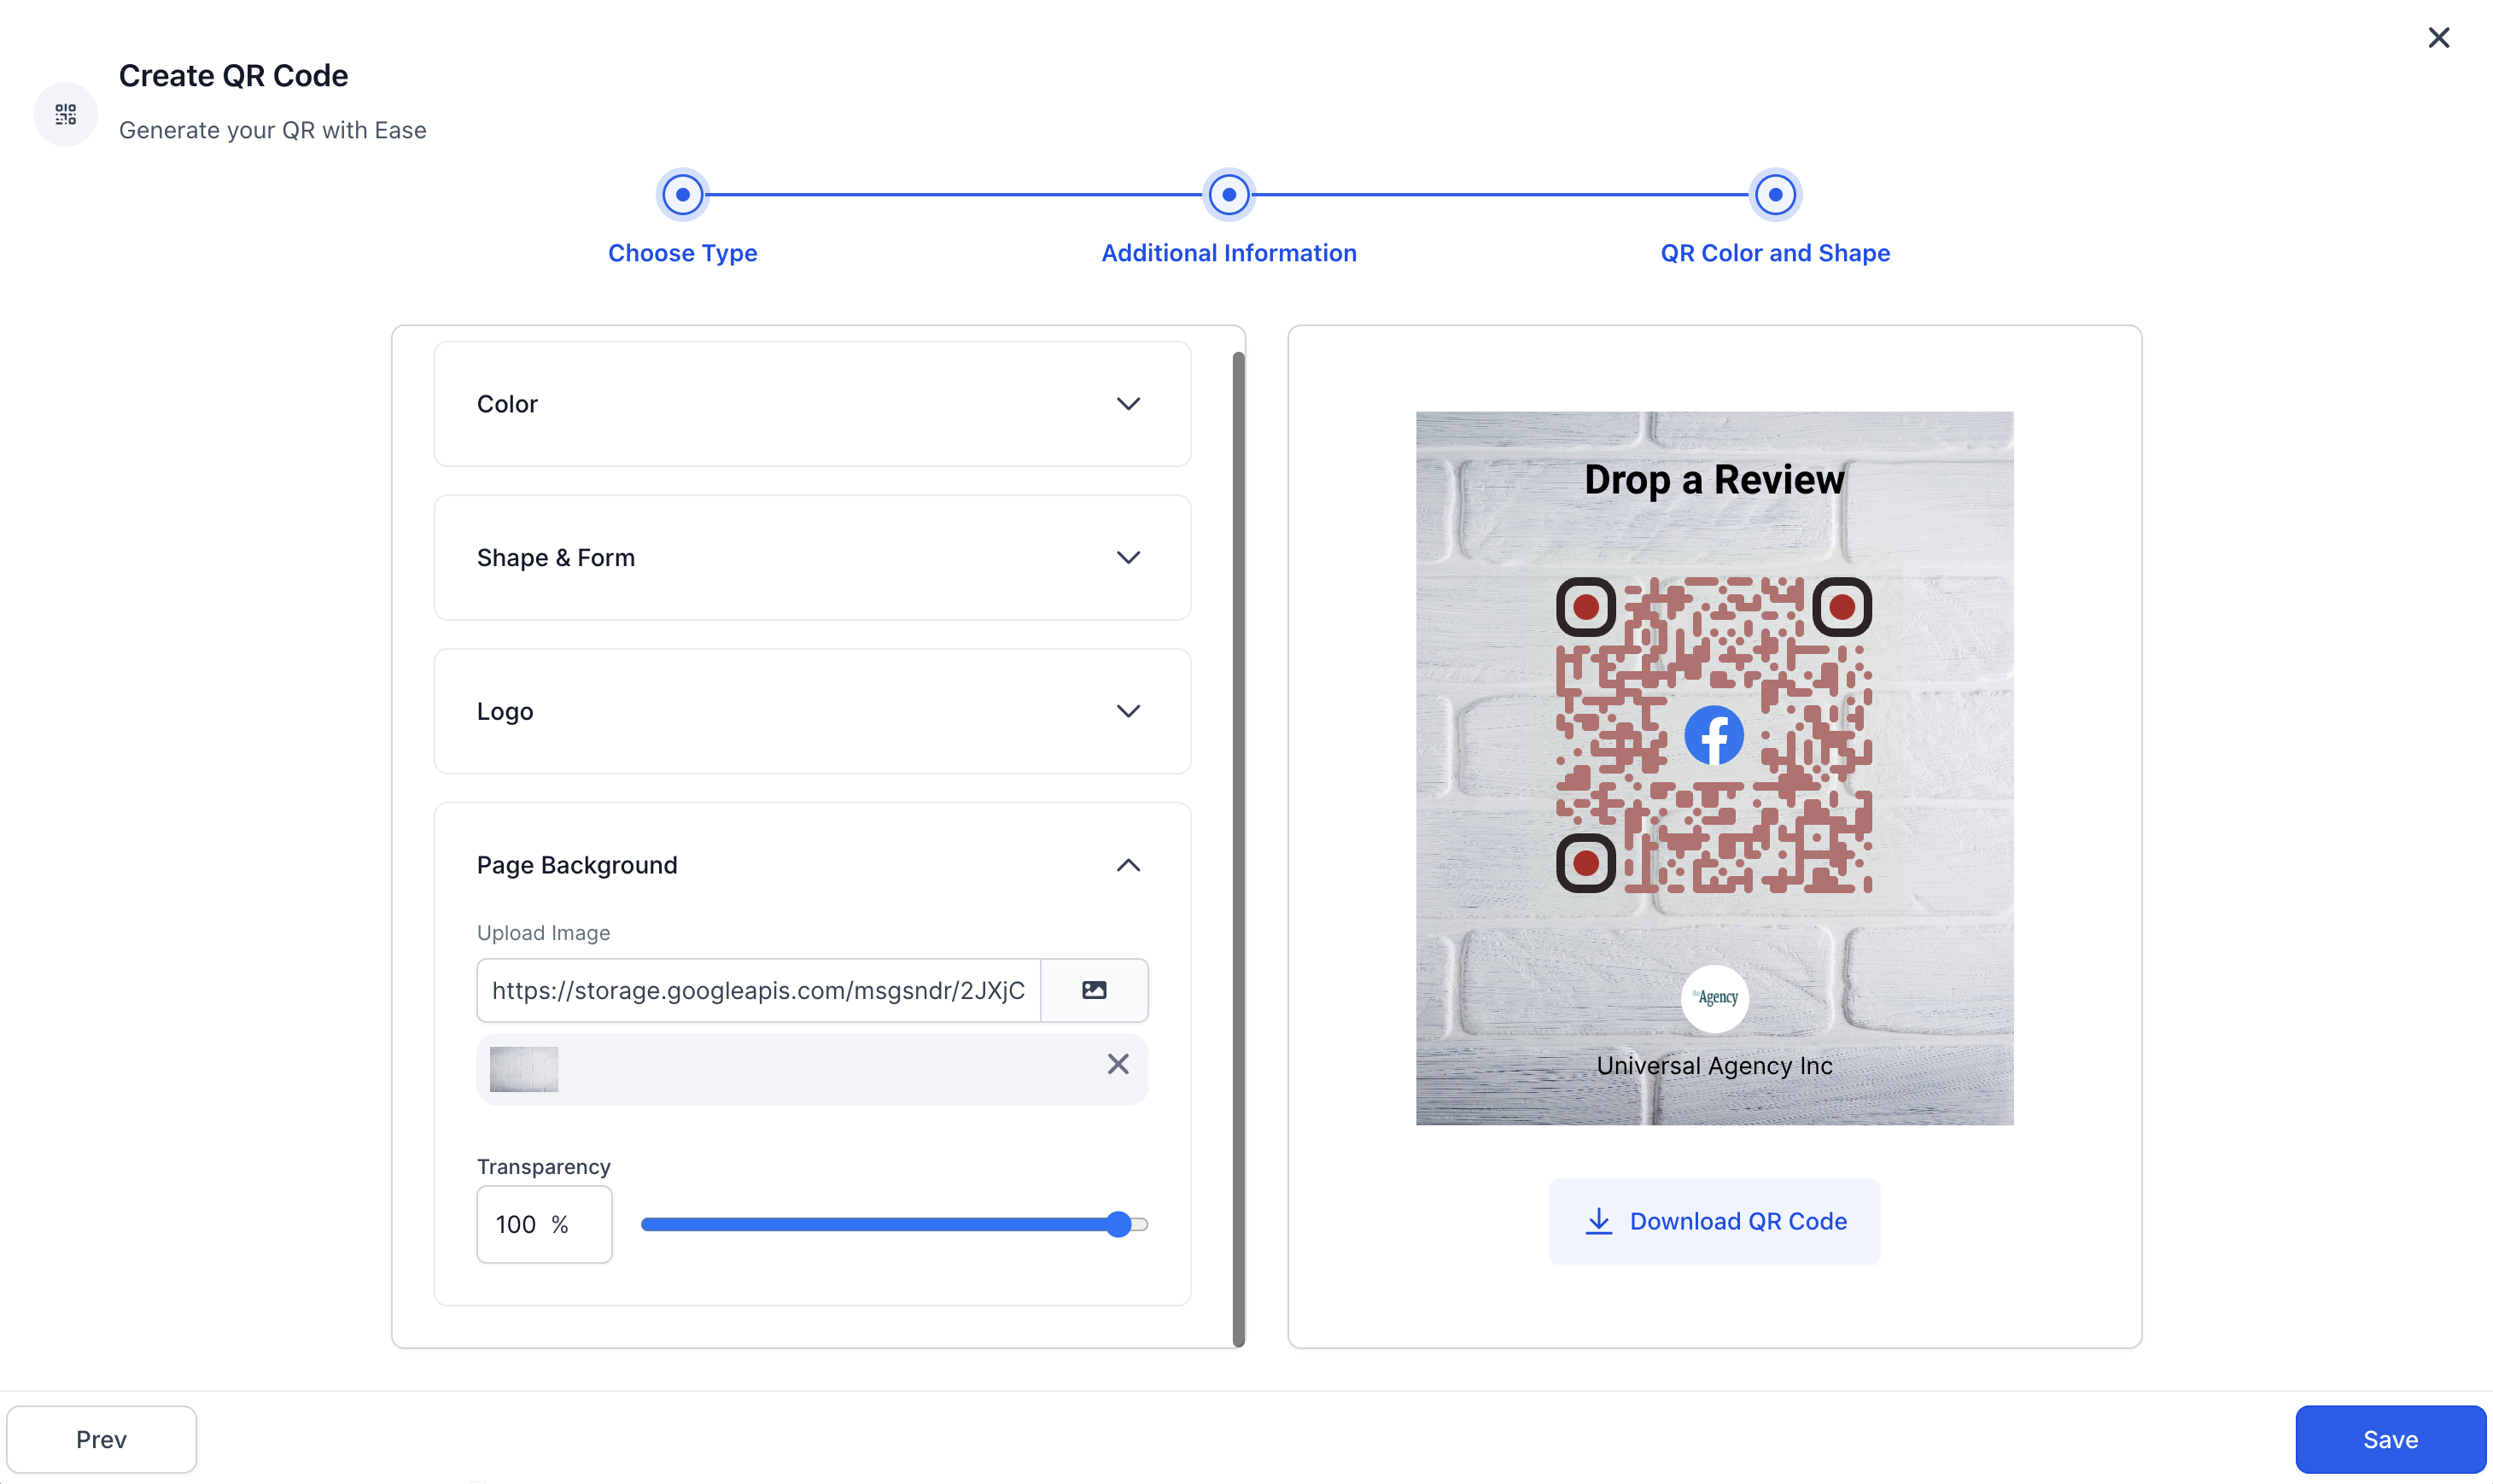
Task: Click the Prev button
Action: click(x=101, y=1439)
